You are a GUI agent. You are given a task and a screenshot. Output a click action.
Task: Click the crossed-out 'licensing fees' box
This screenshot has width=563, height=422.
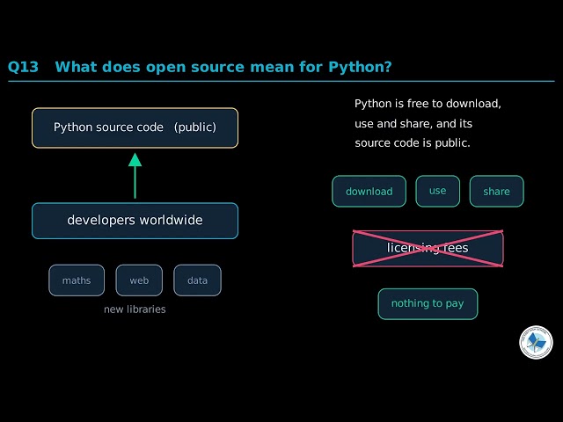coord(428,248)
